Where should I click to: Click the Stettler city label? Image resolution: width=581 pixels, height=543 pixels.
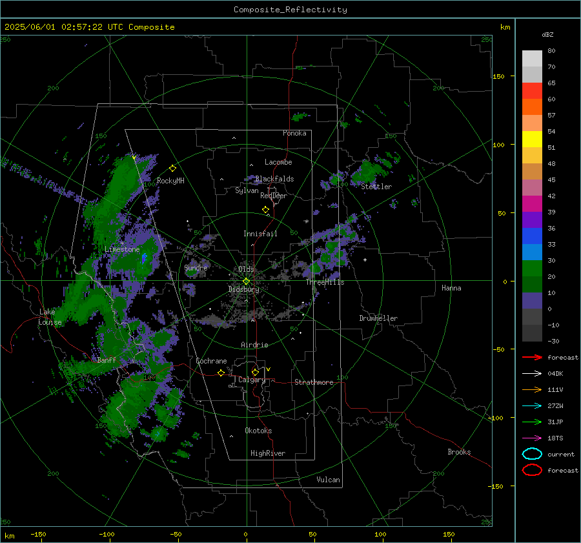point(376,187)
